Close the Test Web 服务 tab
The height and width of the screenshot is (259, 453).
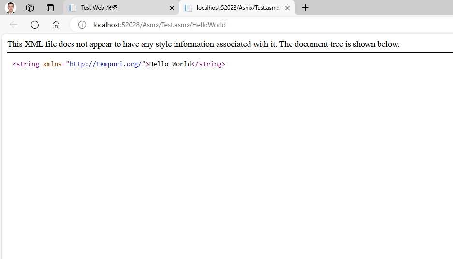(x=172, y=8)
